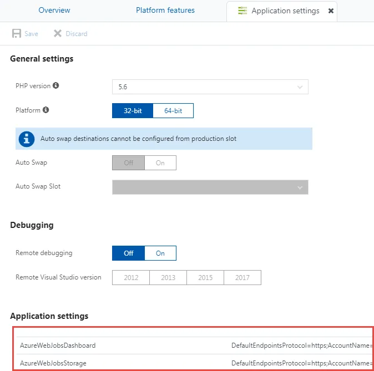Turn Remote debugging On
The width and height of the screenshot is (374, 371).
[160, 253]
